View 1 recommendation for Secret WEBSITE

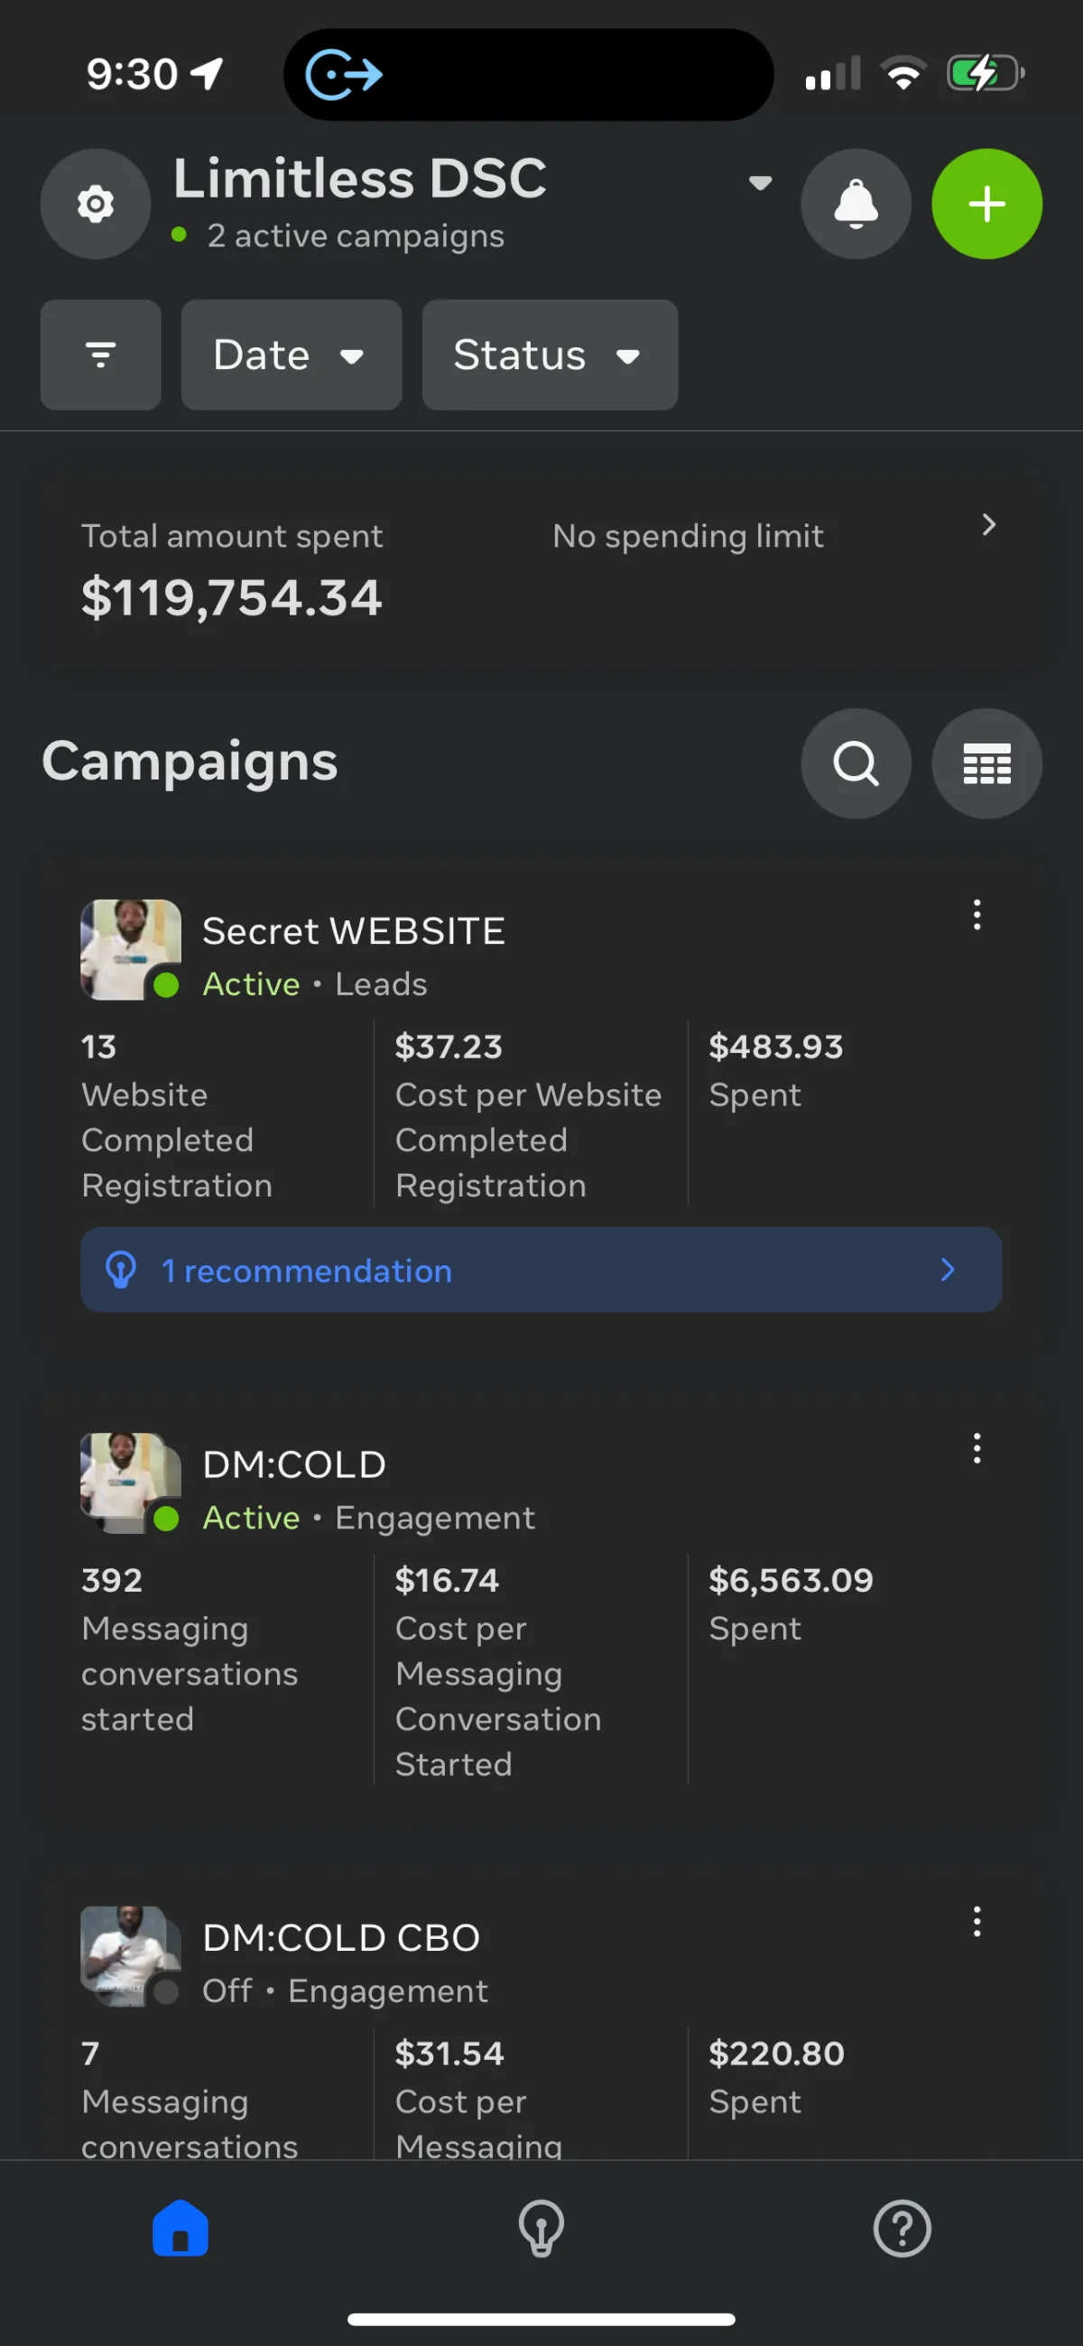pyautogui.click(x=541, y=1270)
